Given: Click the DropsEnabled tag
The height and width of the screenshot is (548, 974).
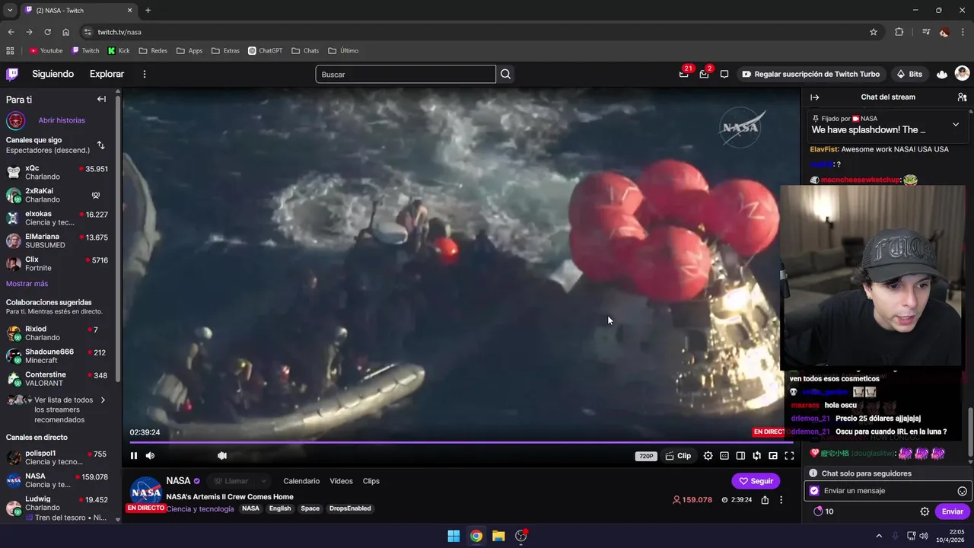Looking at the screenshot, I should pyautogui.click(x=350, y=508).
